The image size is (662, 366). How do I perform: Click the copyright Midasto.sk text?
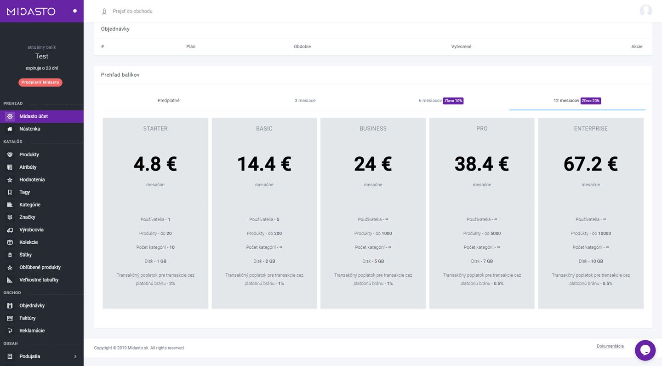[x=139, y=348]
